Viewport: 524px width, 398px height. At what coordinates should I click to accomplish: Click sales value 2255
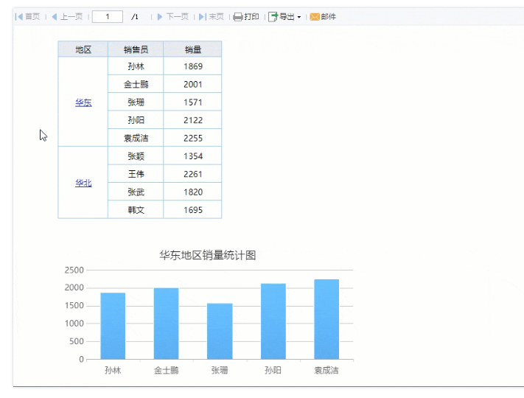193,138
